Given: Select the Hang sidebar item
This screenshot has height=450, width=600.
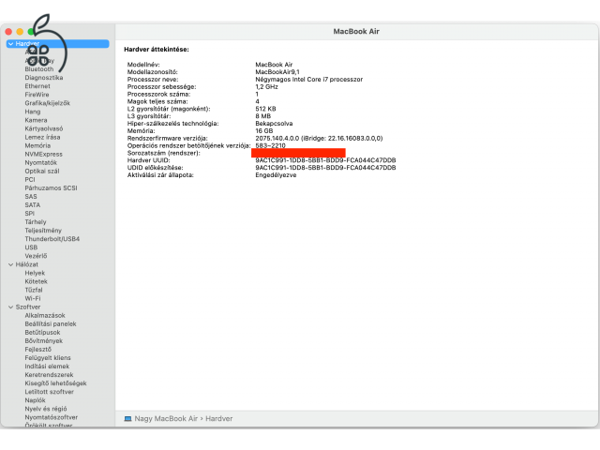Looking at the screenshot, I should click(x=33, y=112).
